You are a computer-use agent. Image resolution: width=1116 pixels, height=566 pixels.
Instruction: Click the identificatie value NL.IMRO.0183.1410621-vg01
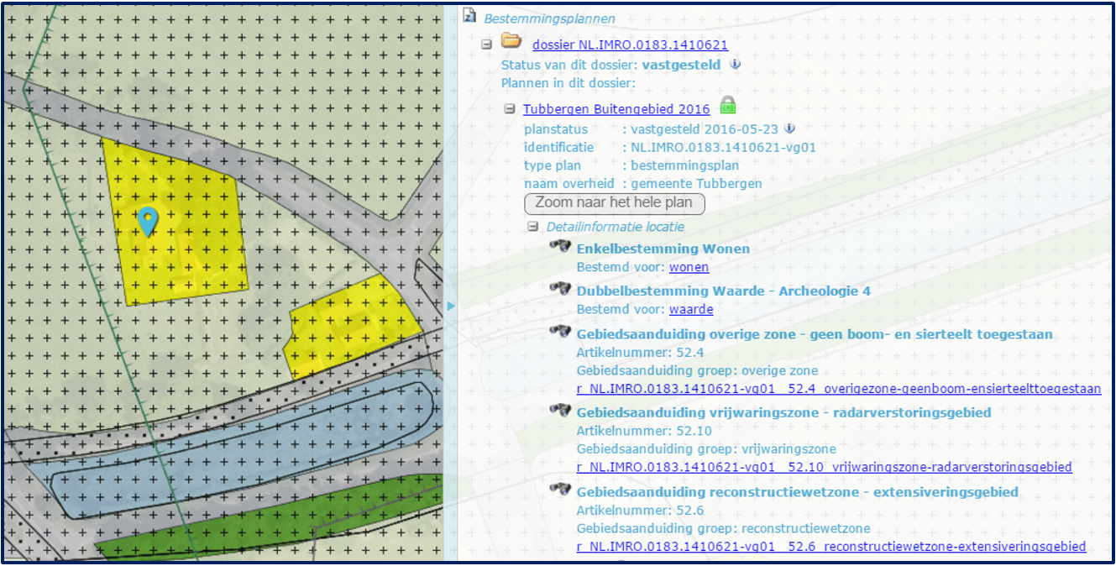(x=724, y=147)
